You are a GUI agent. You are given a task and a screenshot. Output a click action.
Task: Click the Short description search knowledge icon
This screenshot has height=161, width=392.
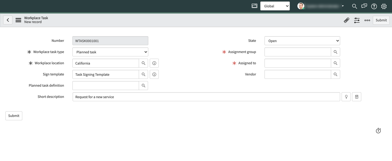(357, 97)
